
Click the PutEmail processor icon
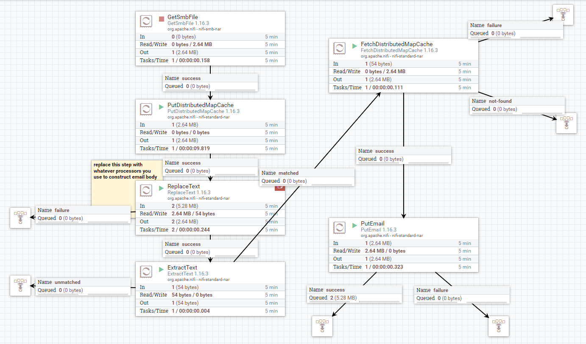tap(339, 227)
